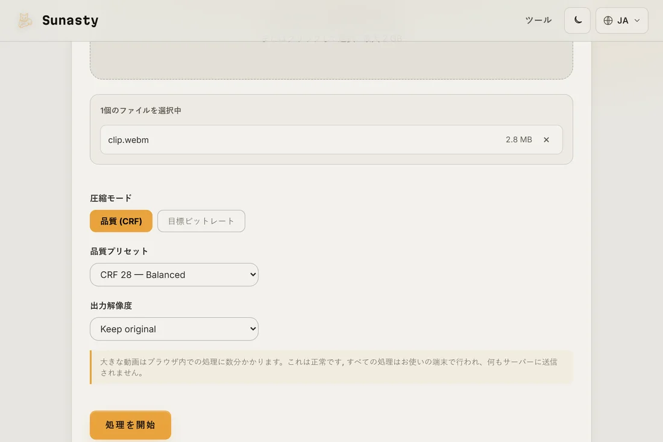The image size is (663, 442).
Task: Click the 2.8 MB file size text
Action: pos(519,139)
